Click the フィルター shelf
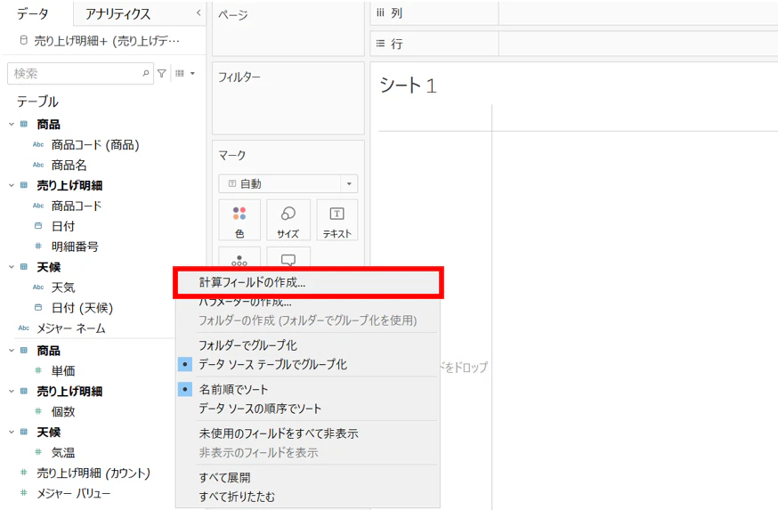Screen dimensions: 778x510 click(x=288, y=98)
